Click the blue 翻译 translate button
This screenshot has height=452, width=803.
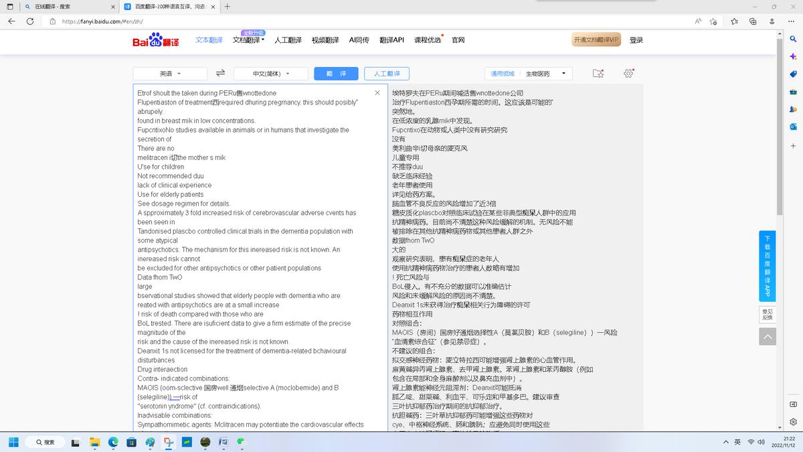click(336, 73)
